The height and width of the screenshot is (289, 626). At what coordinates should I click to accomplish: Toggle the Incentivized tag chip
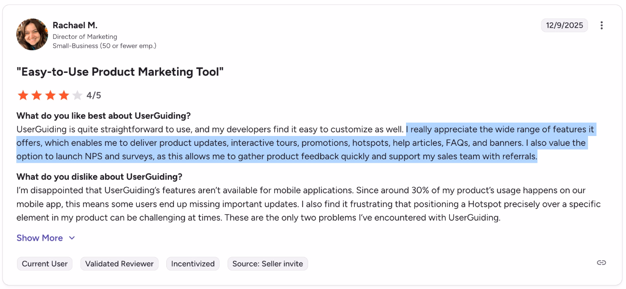point(193,263)
